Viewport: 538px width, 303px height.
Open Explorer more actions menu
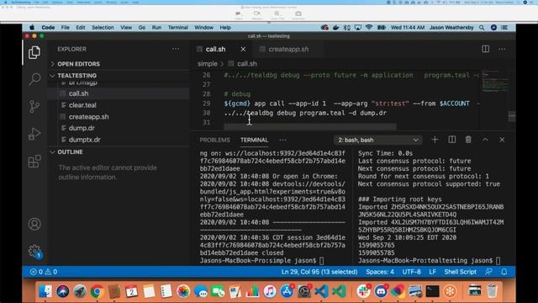[176, 49]
